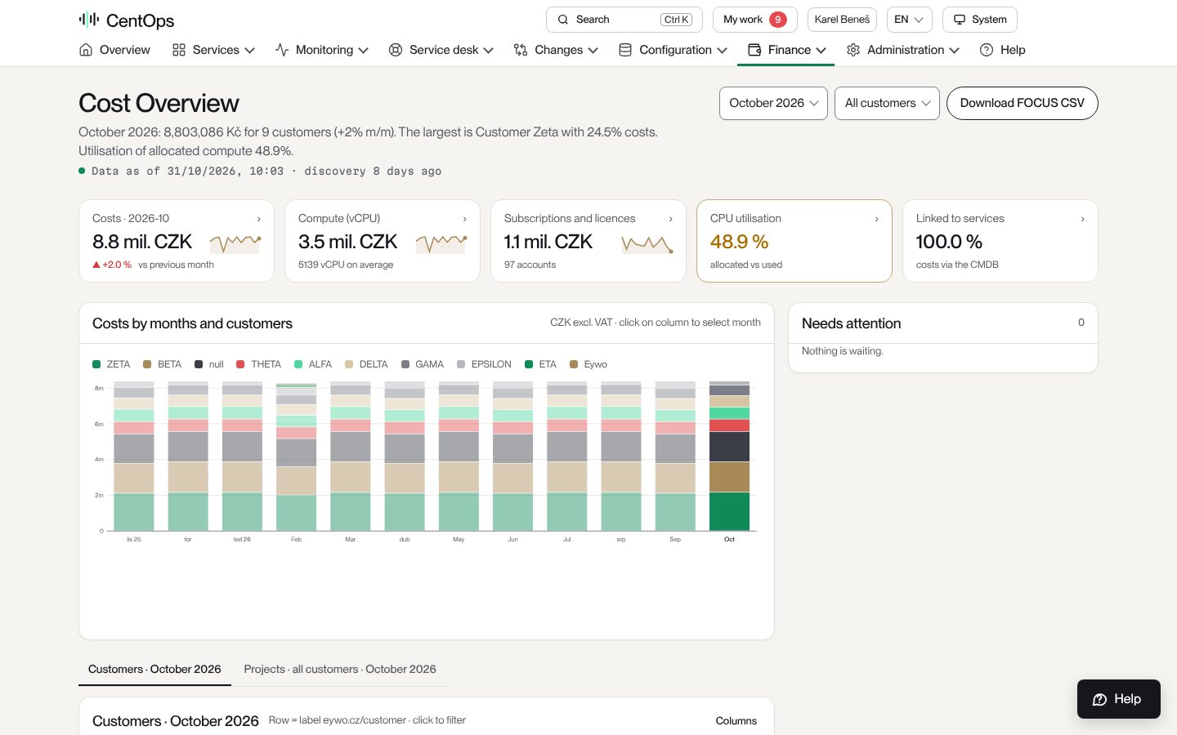Click the magnifier icon in Search
1177x735 pixels.
pyautogui.click(x=563, y=20)
